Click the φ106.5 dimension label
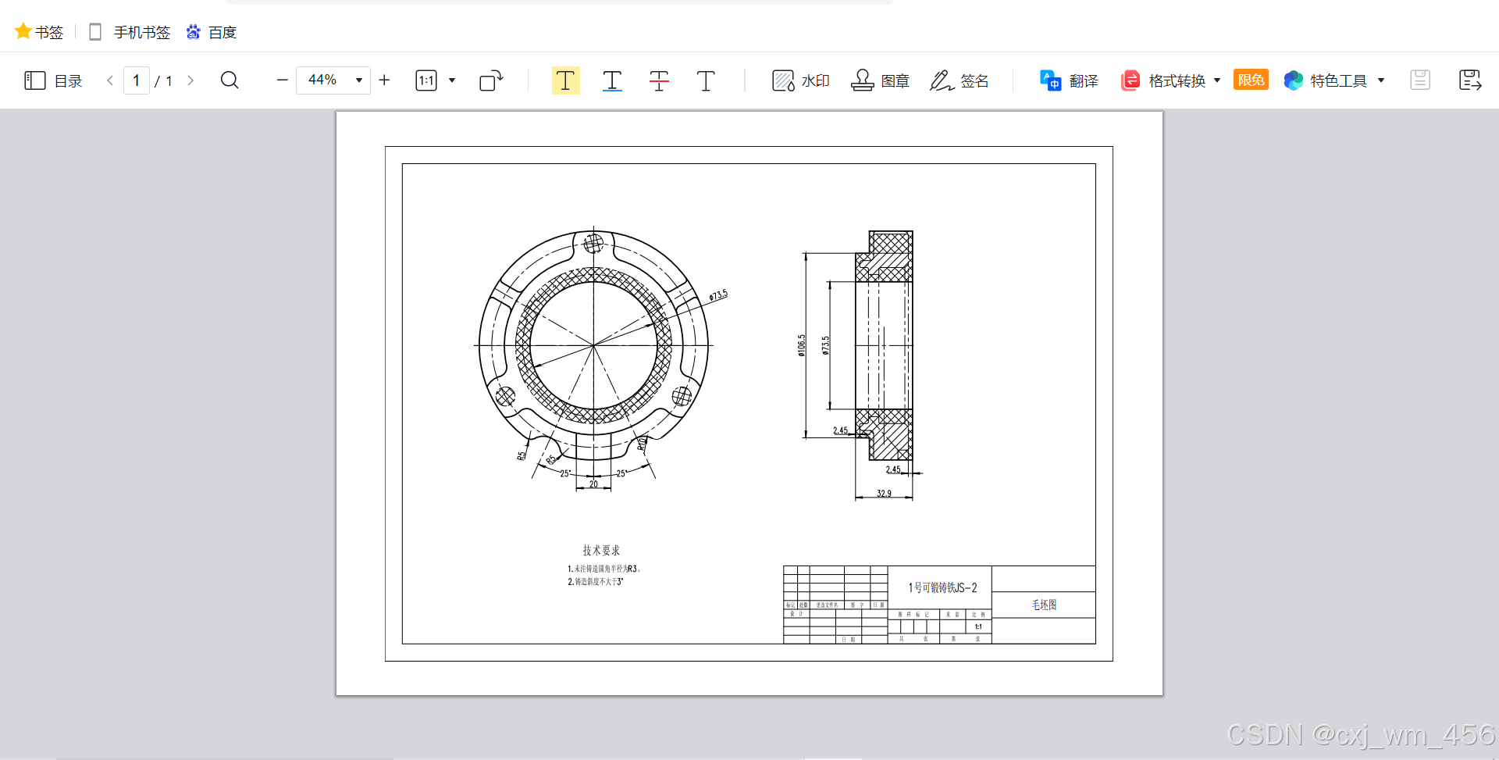Viewport: 1499px width, 760px height. (x=802, y=345)
